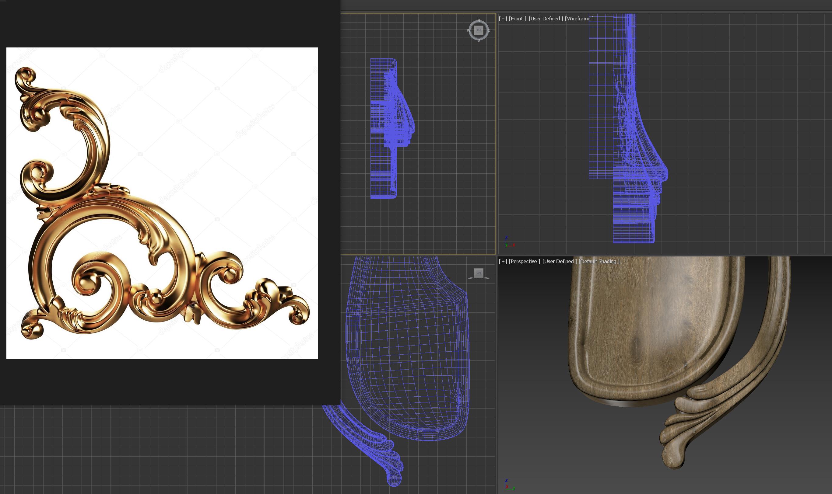Open the [Default Shading] menu
This screenshot has height=494, width=832.
pyautogui.click(x=599, y=261)
